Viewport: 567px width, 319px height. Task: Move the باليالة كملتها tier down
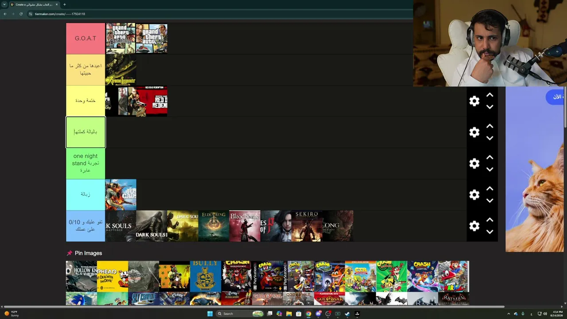(489, 138)
